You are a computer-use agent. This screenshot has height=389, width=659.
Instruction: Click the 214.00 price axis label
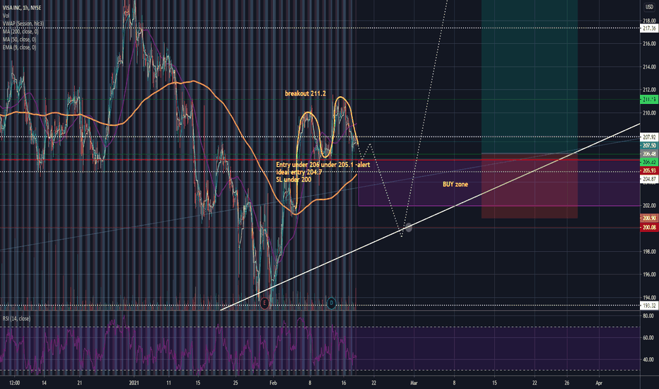point(649,67)
